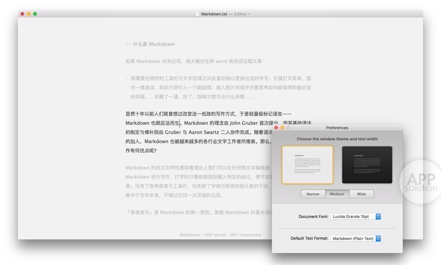Open the Document Font dropdown

coord(356,216)
